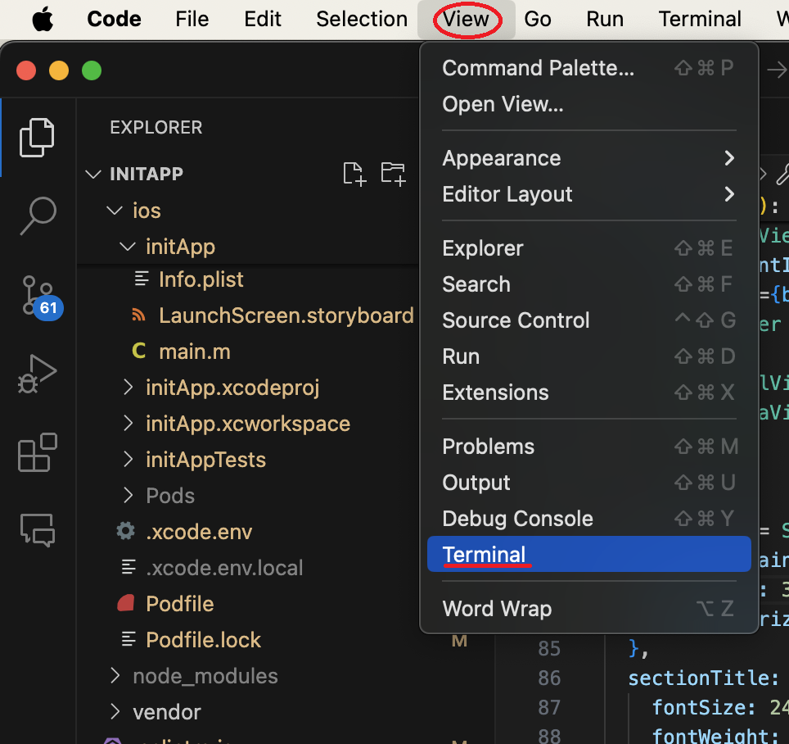Open the Run menu in the top menu bar
Viewport: 789px width, 744px height.
[605, 19]
